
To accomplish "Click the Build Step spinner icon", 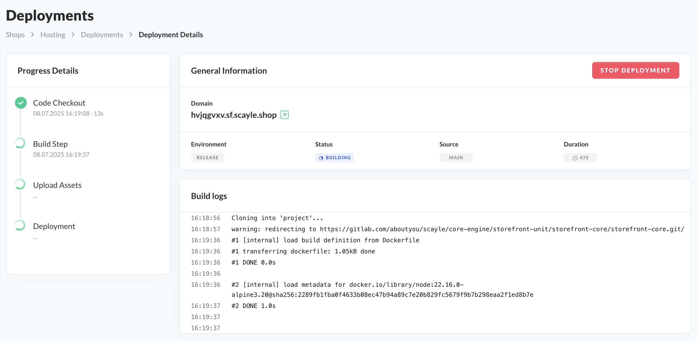I will 20,143.
